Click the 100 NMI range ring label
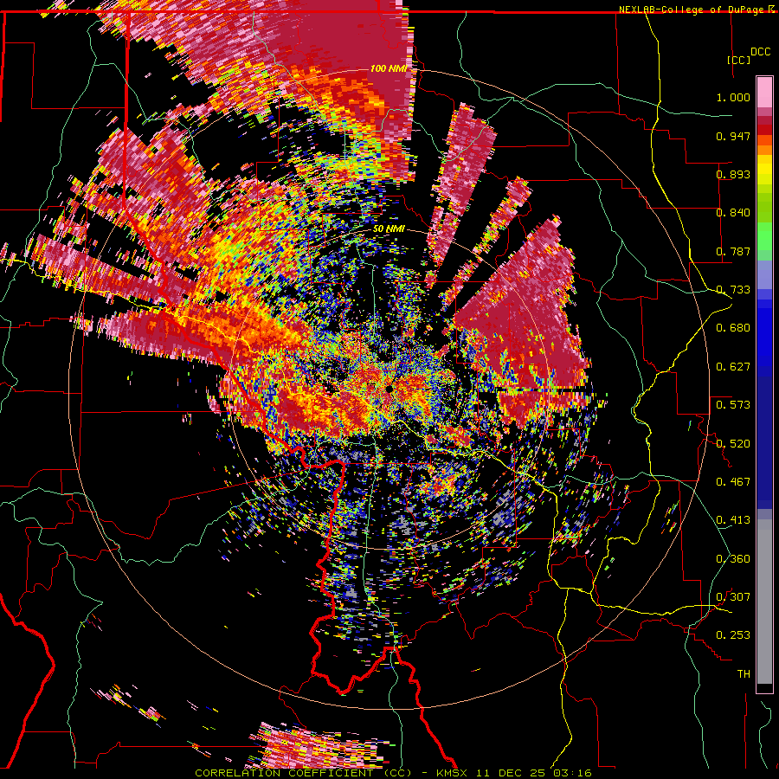This screenshot has height=779, width=779. (x=389, y=68)
